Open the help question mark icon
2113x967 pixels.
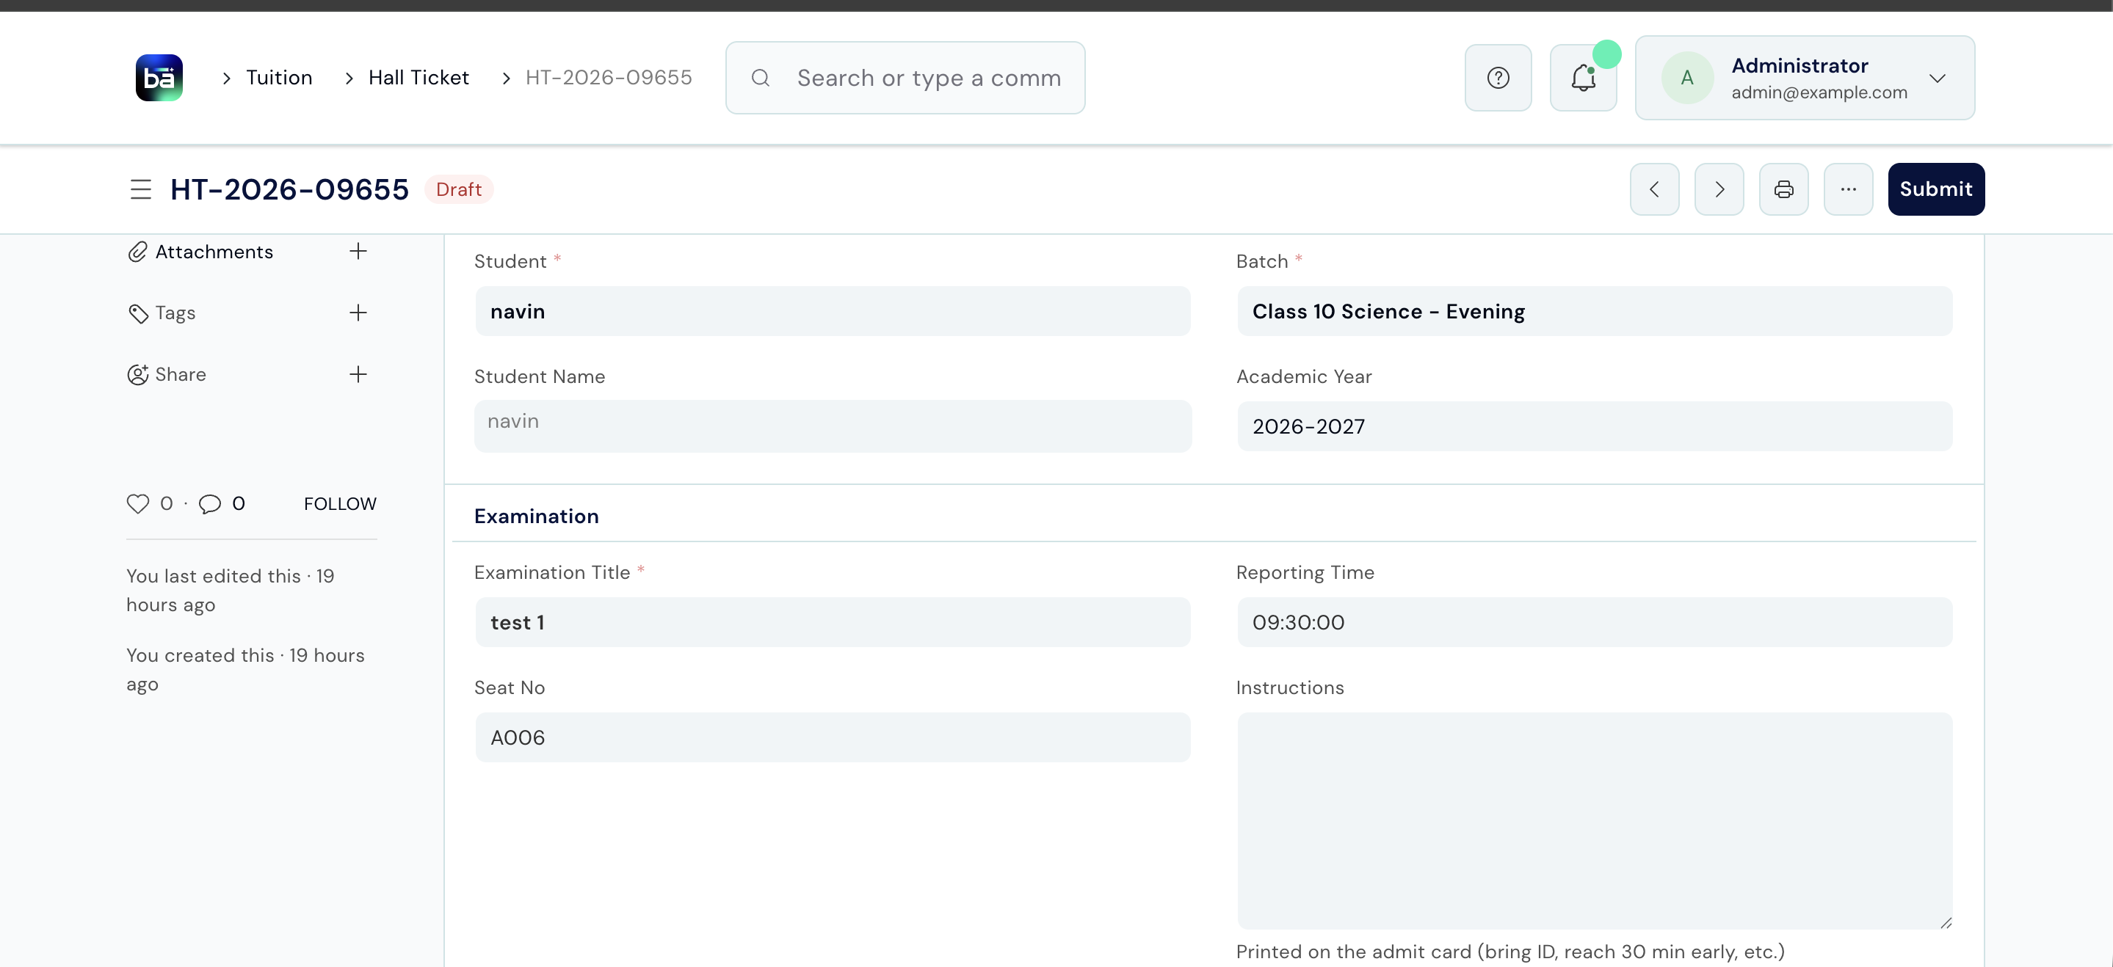1498,78
